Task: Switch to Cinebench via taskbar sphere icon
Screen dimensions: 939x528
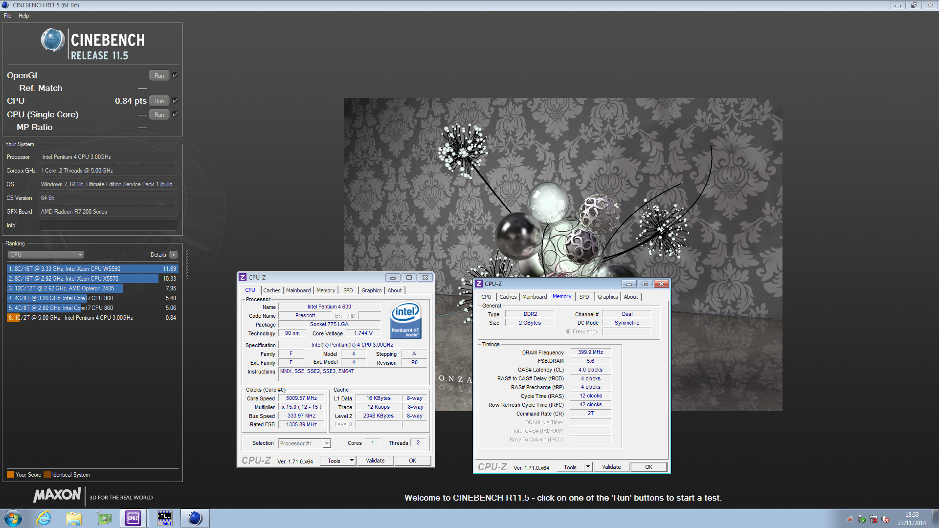Action: pos(195,518)
